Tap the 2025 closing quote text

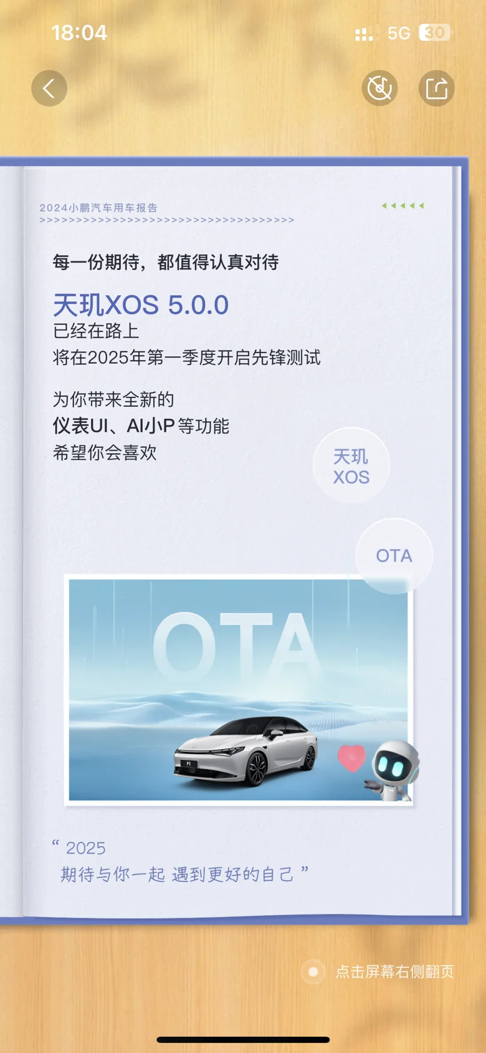180,861
